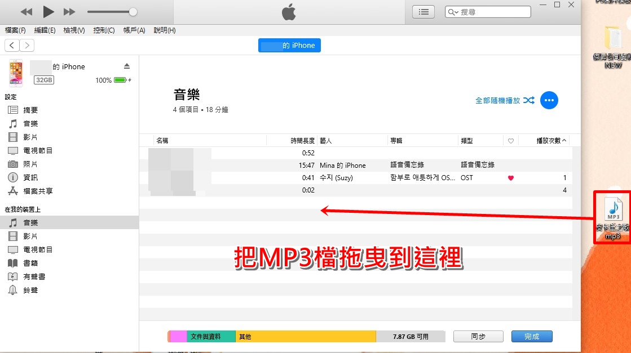Click the search field 搜尋

(x=488, y=12)
